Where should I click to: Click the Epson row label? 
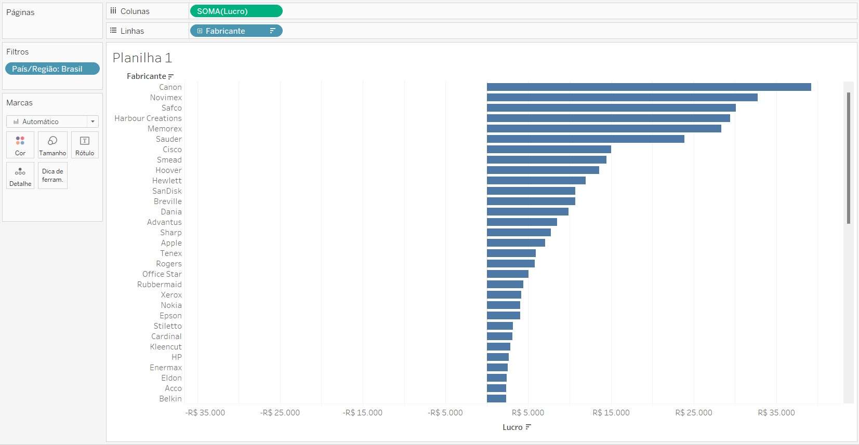[x=170, y=316]
